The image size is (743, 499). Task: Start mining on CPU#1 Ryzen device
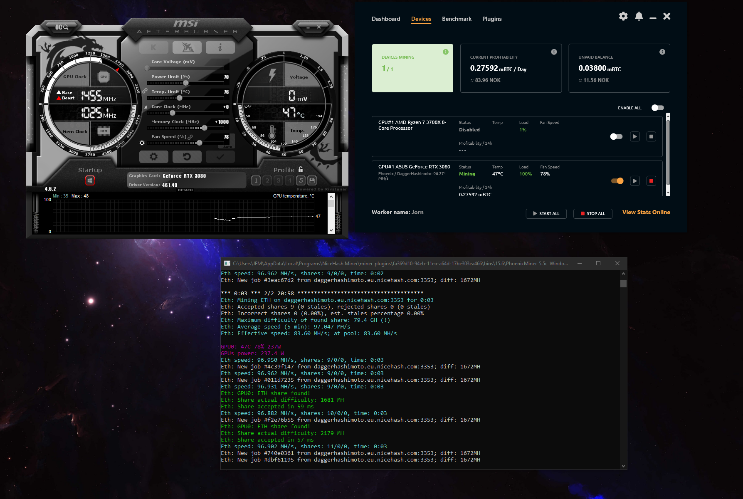(635, 136)
